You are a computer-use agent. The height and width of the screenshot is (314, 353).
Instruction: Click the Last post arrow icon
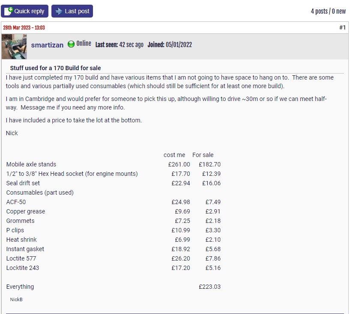[x=59, y=11]
